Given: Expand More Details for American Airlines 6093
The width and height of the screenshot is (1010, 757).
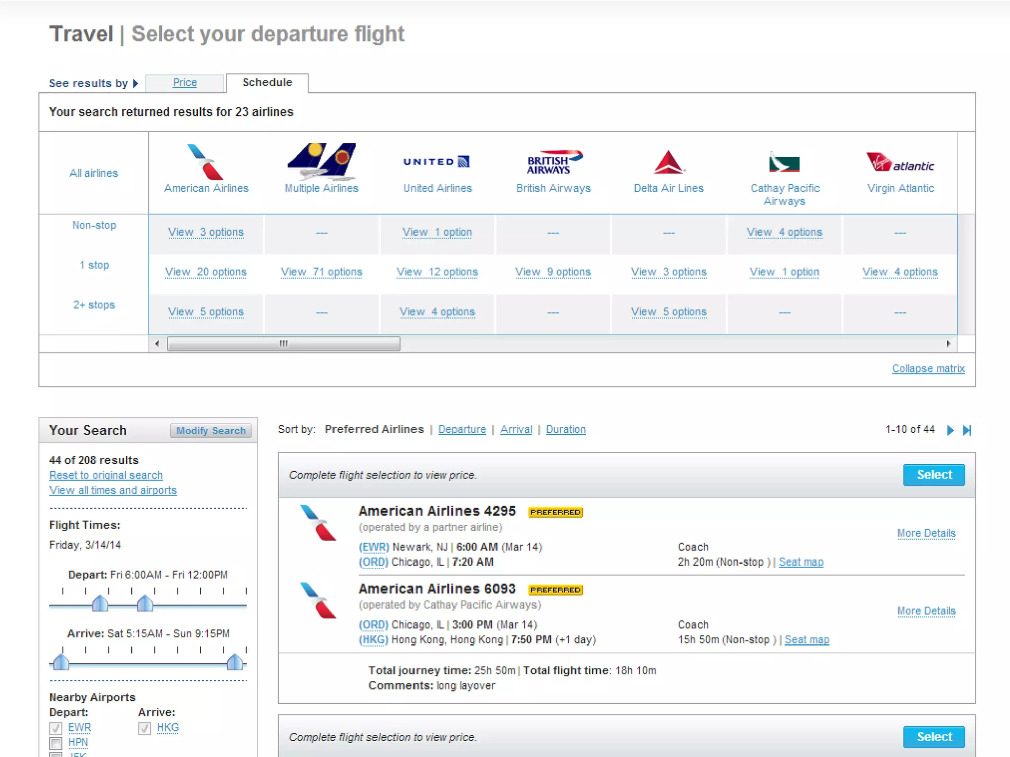Looking at the screenshot, I should point(926,611).
